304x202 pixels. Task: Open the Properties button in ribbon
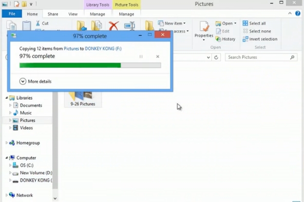pos(204,31)
